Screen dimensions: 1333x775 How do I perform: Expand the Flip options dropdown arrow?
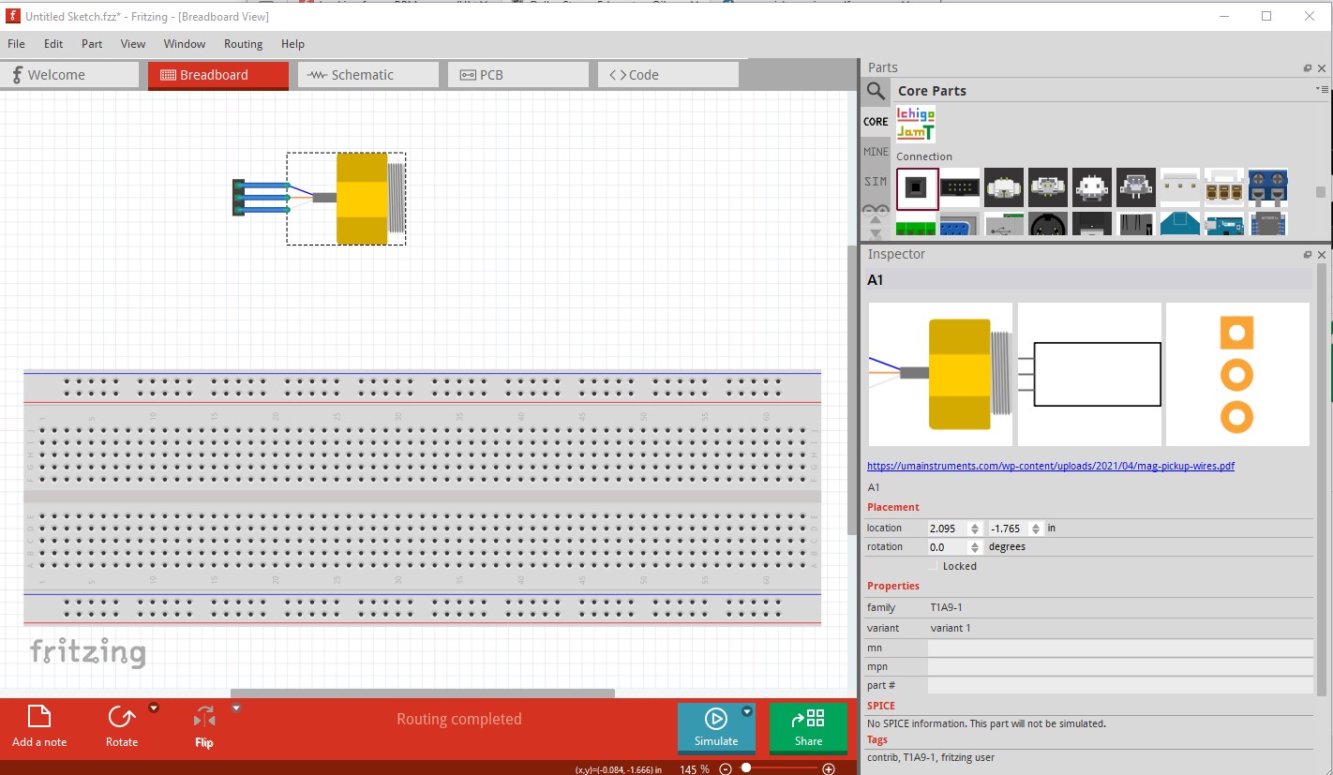tap(236, 708)
